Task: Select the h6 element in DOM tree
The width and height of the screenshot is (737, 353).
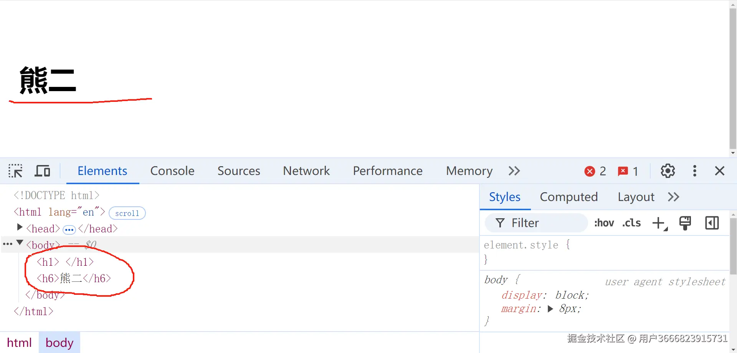Action: pos(74,278)
